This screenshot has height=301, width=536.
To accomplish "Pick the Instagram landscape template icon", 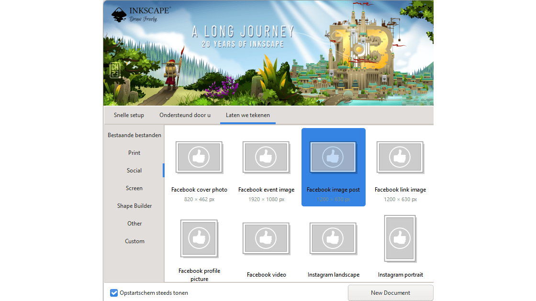I will [333, 238].
